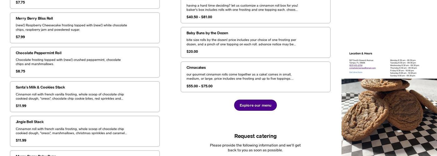The image size is (437, 156).
Task: Click the cookie photo on checkered paper
Action: [x=389, y=117]
